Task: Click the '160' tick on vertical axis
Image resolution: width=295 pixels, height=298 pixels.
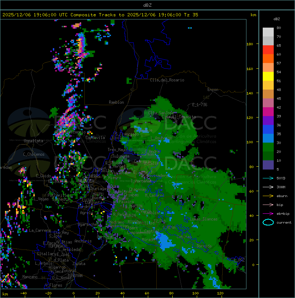Action: click(x=250, y=69)
